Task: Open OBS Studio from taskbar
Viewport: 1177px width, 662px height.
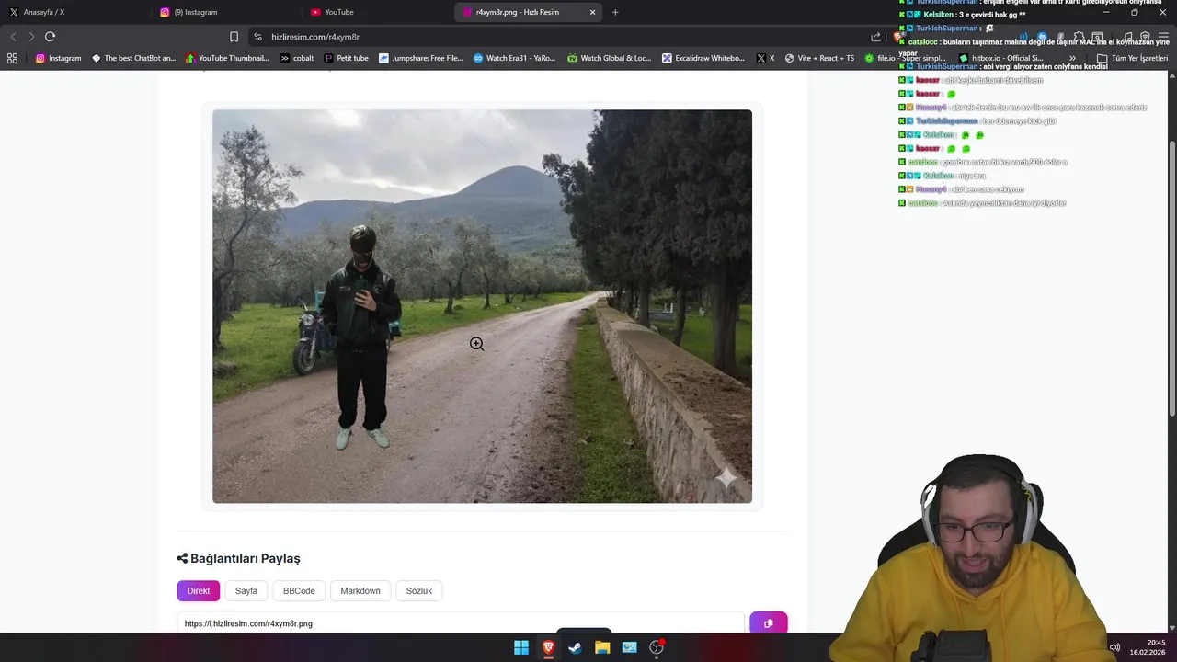Action: point(657,647)
